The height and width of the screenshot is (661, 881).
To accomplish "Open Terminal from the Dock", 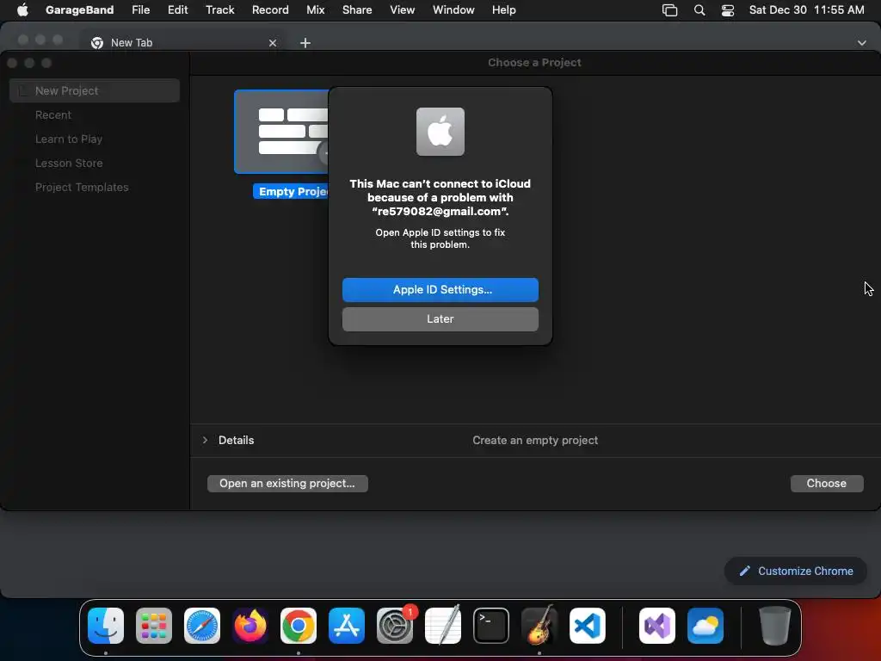I will (491, 626).
